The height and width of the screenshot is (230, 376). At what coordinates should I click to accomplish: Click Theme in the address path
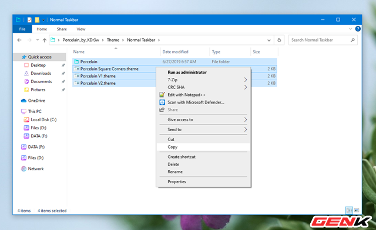(x=113, y=40)
